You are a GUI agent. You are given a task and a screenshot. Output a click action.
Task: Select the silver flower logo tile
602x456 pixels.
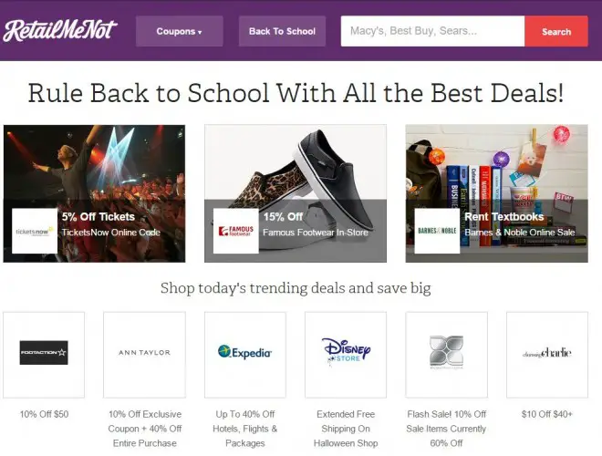tap(447, 355)
